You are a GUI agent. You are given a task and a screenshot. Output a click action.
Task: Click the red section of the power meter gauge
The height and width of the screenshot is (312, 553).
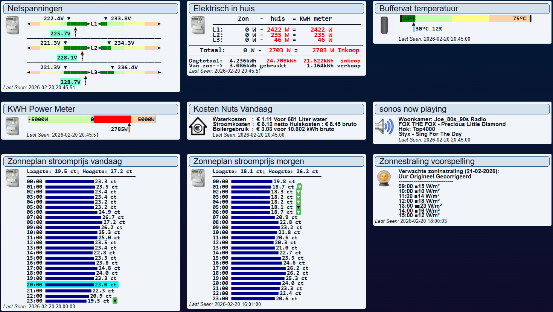112,119
